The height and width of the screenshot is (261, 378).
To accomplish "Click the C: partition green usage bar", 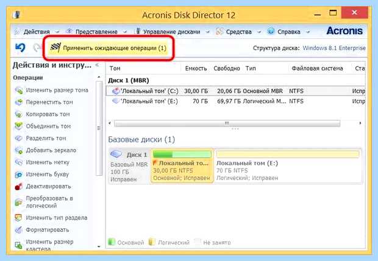I will click(x=182, y=154).
